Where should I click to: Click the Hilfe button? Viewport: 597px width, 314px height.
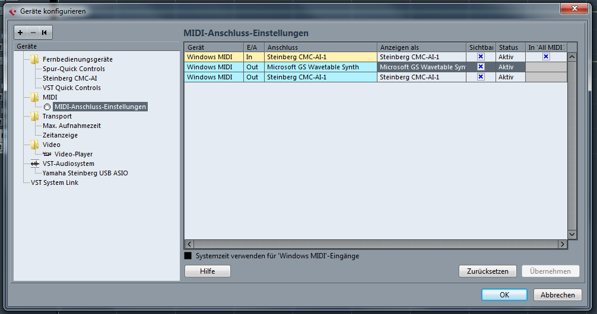[x=208, y=271]
